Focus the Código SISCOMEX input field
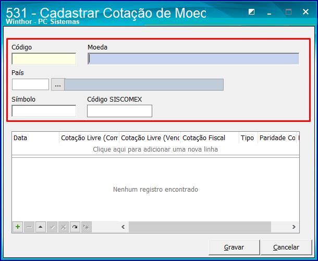Image resolution: width=318 pixels, height=261 pixels. click(x=120, y=111)
